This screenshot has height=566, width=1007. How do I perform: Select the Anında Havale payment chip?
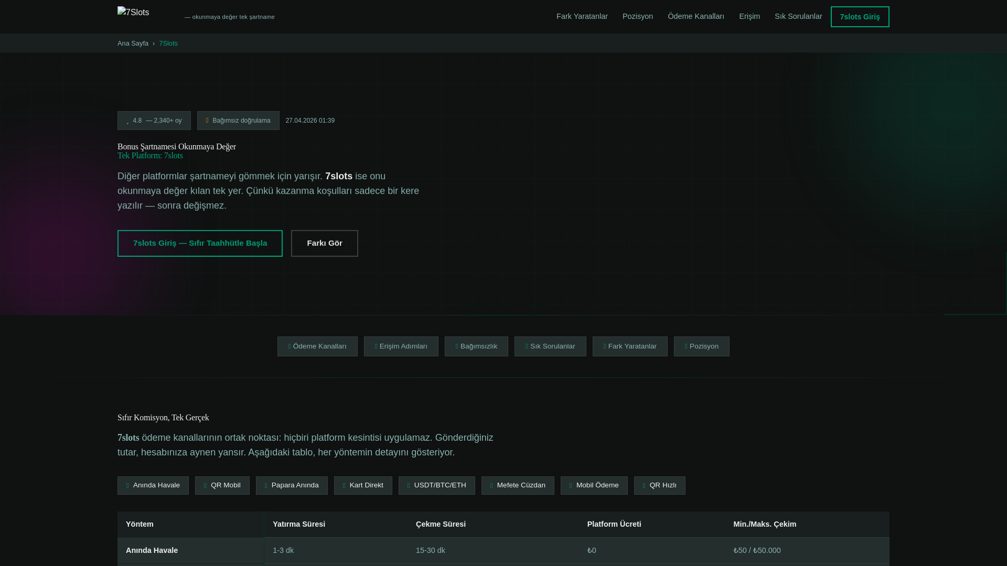click(153, 485)
